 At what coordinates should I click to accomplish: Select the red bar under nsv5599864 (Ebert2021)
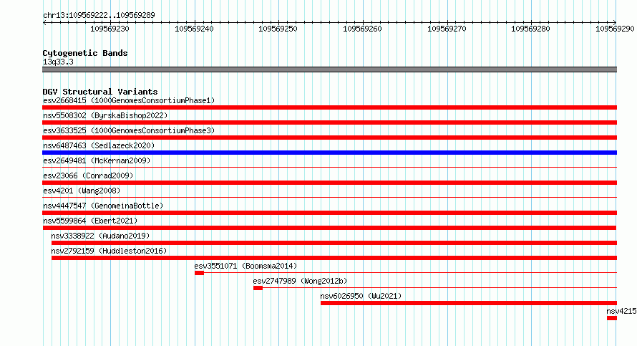pos(329,228)
